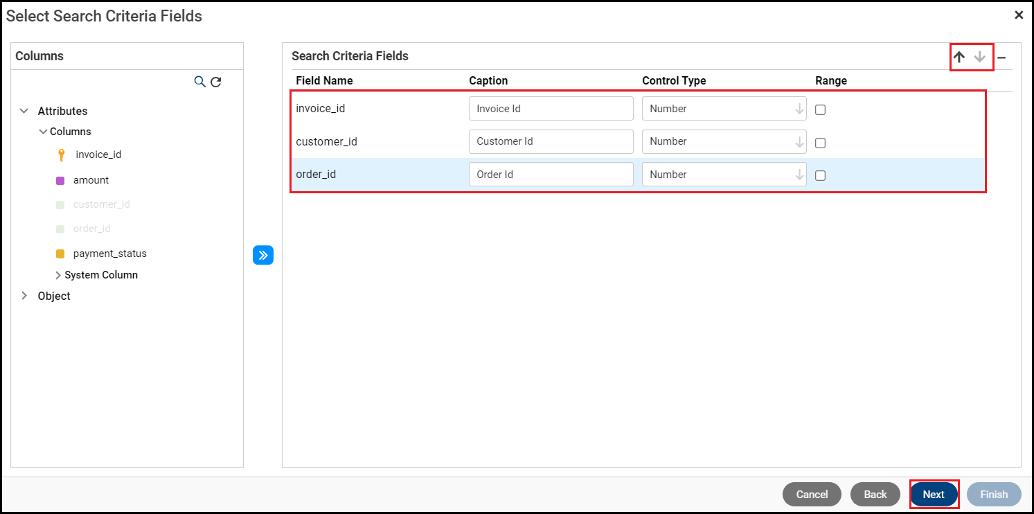Click the search icon in Columns panel
This screenshot has height=514, width=1034.
[x=199, y=82]
